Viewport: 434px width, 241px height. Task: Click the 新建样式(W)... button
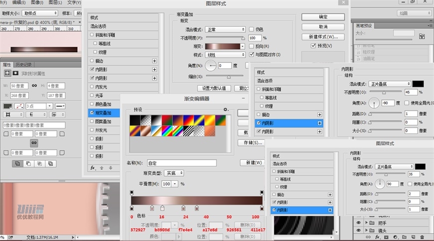(x=323, y=37)
